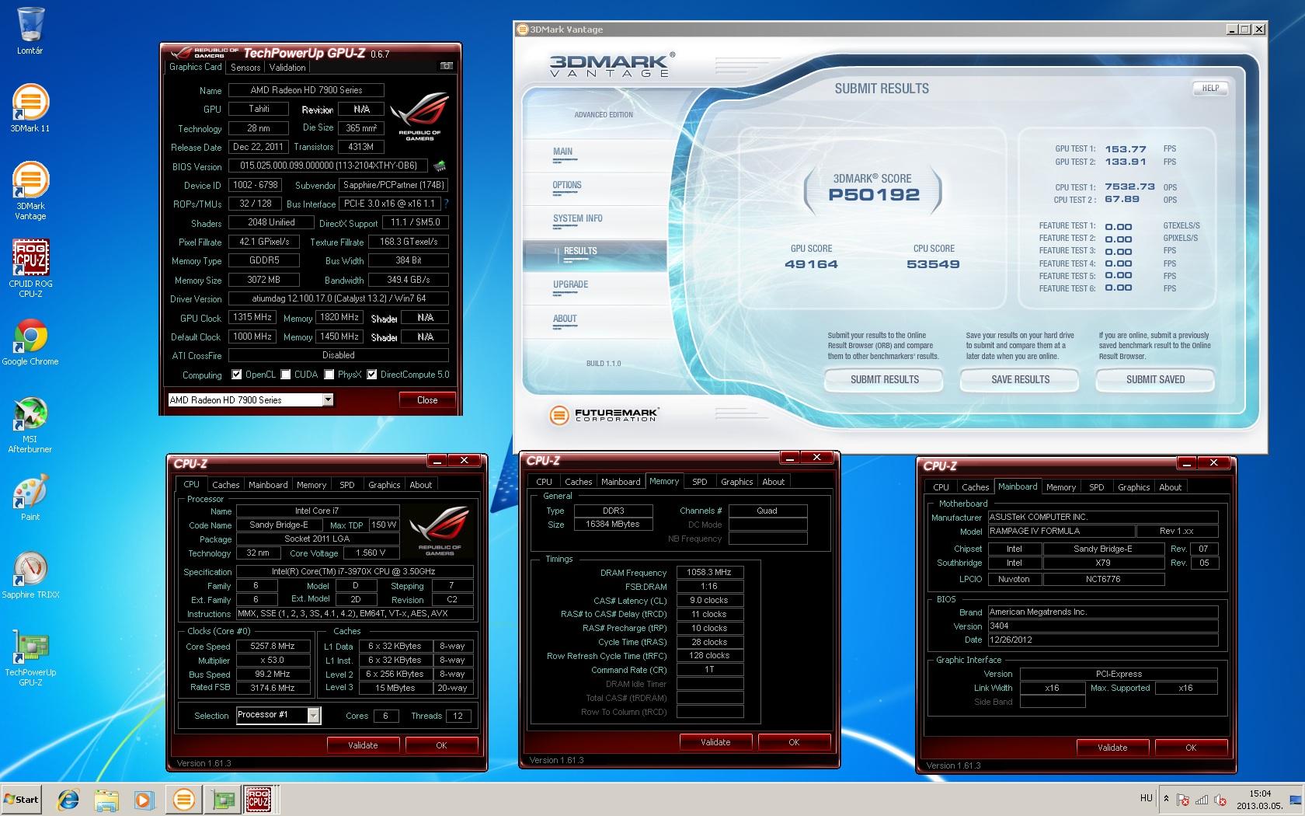This screenshot has width=1305, height=816.
Task: Click the Close button in GPU-Z
Action: click(x=427, y=399)
